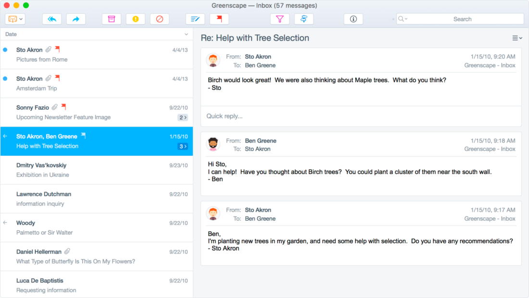The width and height of the screenshot is (529, 298).
Task: Click in the Quick reply field
Action: [x=361, y=116]
